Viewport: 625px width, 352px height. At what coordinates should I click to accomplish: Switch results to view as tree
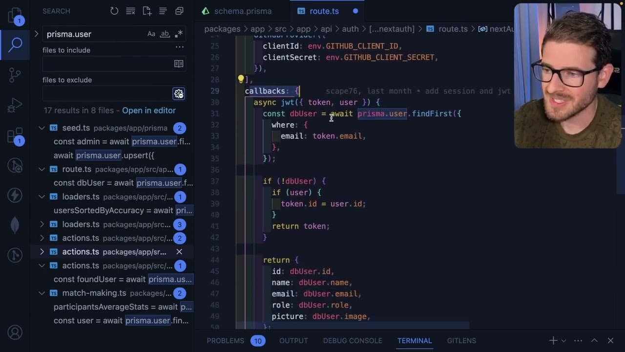click(x=163, y=11)
